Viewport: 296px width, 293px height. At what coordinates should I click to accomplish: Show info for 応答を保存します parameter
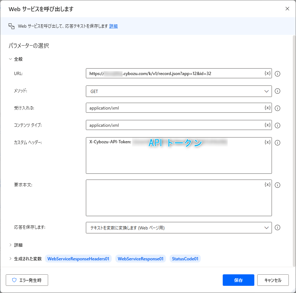coord(277,228)
